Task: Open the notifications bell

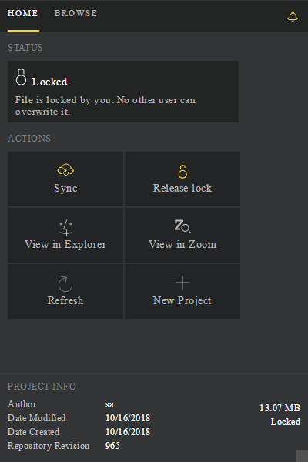Action: [293, 16]
